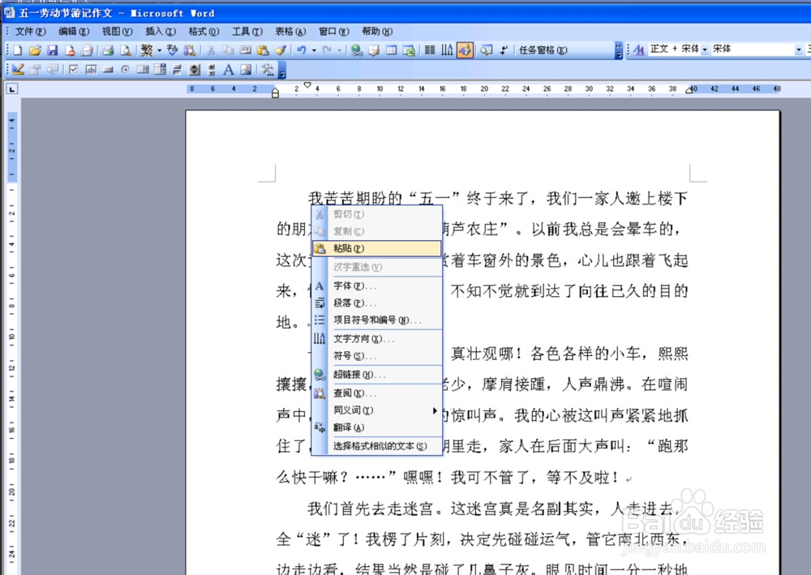Select the Format Painter tool
This screenshot has height=575, width=811.
[280, 49]
